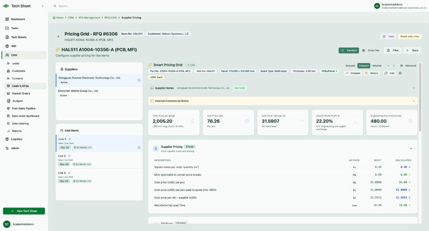
Task: Click Supplier Pricing dollar icon
Action: click(x=156, y=149)
